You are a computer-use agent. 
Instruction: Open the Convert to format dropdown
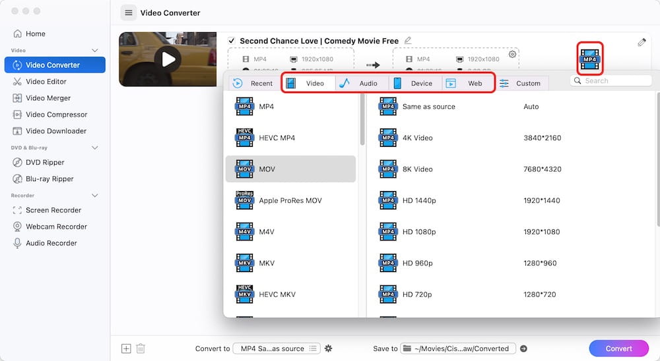tap(277, 348)
